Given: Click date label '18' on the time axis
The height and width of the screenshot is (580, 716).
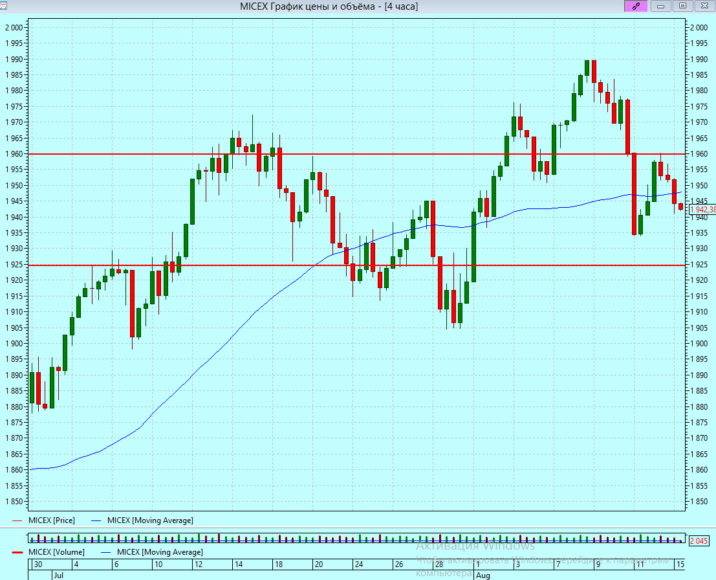Looking at the screenshot, I should (x=279, y=564).
